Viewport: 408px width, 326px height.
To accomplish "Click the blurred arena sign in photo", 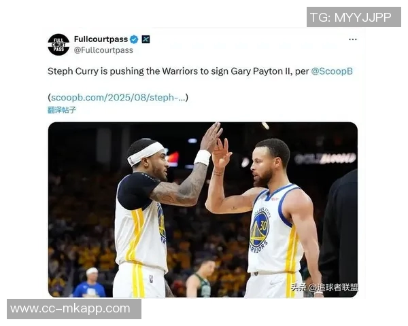I will [325, 158].
